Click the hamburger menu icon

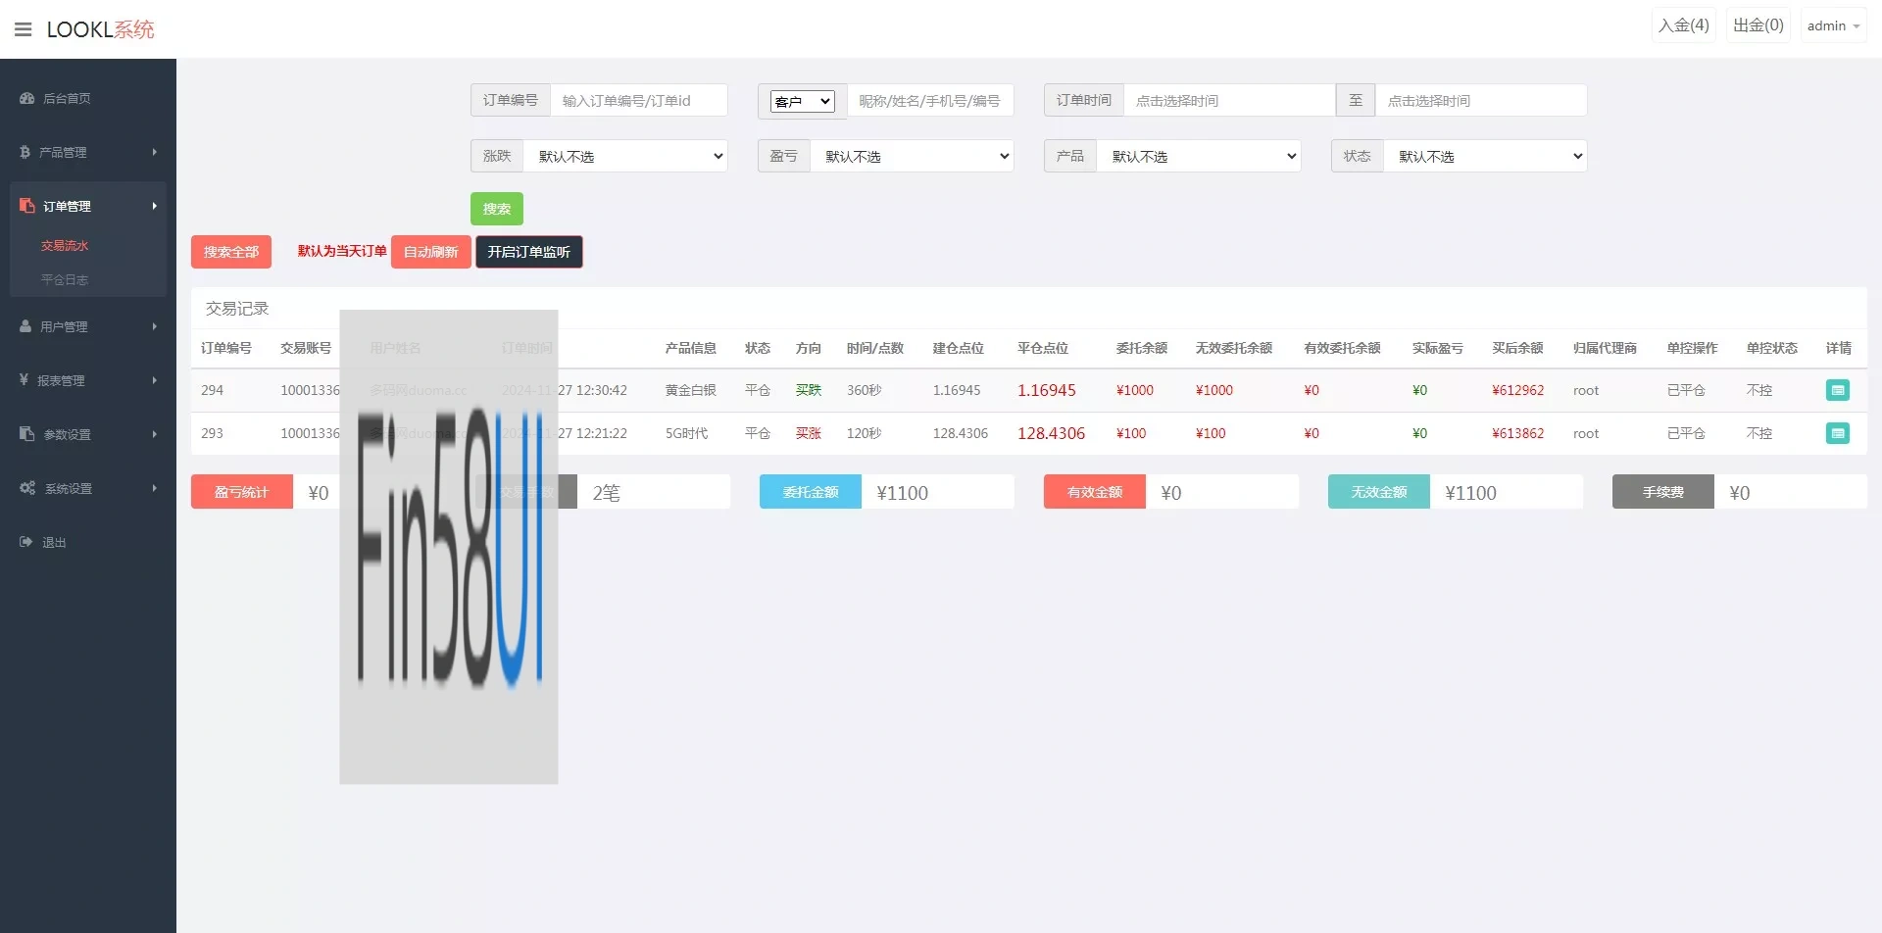tap(24, 29)
